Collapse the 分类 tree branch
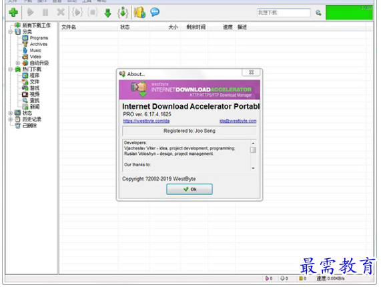This screenshot has width=381, height=287. (11, 31)
